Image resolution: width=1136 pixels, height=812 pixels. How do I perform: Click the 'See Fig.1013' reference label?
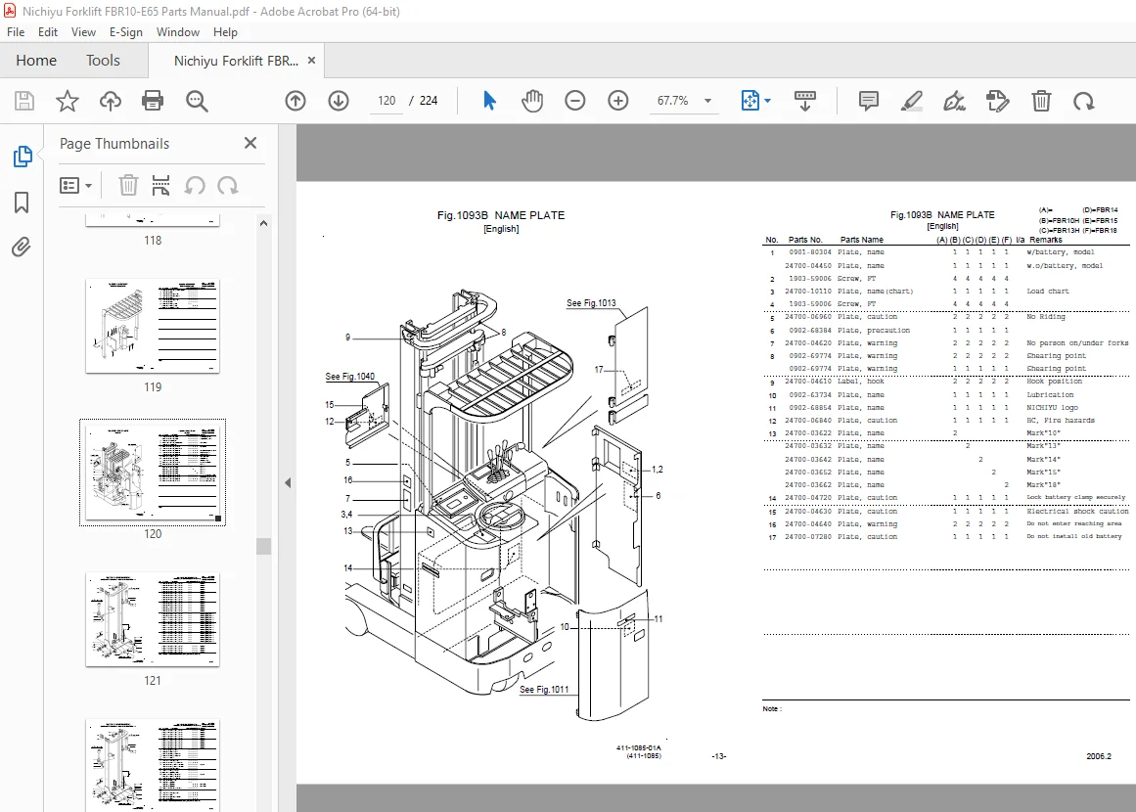[x=591, y=303]
